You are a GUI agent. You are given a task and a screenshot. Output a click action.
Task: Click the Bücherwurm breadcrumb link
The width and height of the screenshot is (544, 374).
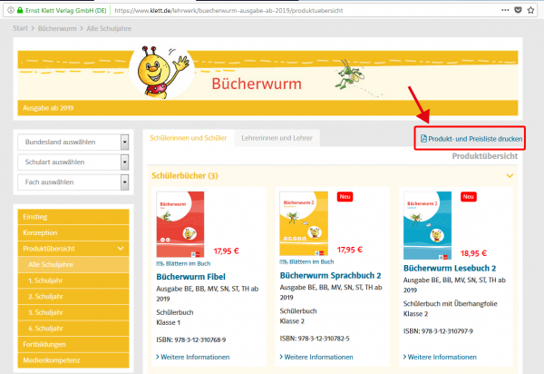point(57,28)
